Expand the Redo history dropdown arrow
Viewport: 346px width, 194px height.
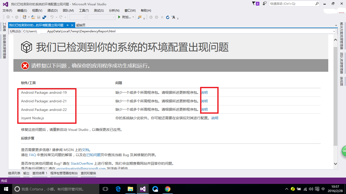tap(65, 17)
